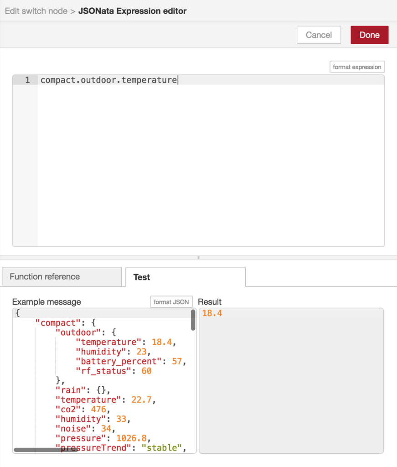This screenshot has height=467, width=397.
Task: Switch to the Test tab
Action: point(141,277)
